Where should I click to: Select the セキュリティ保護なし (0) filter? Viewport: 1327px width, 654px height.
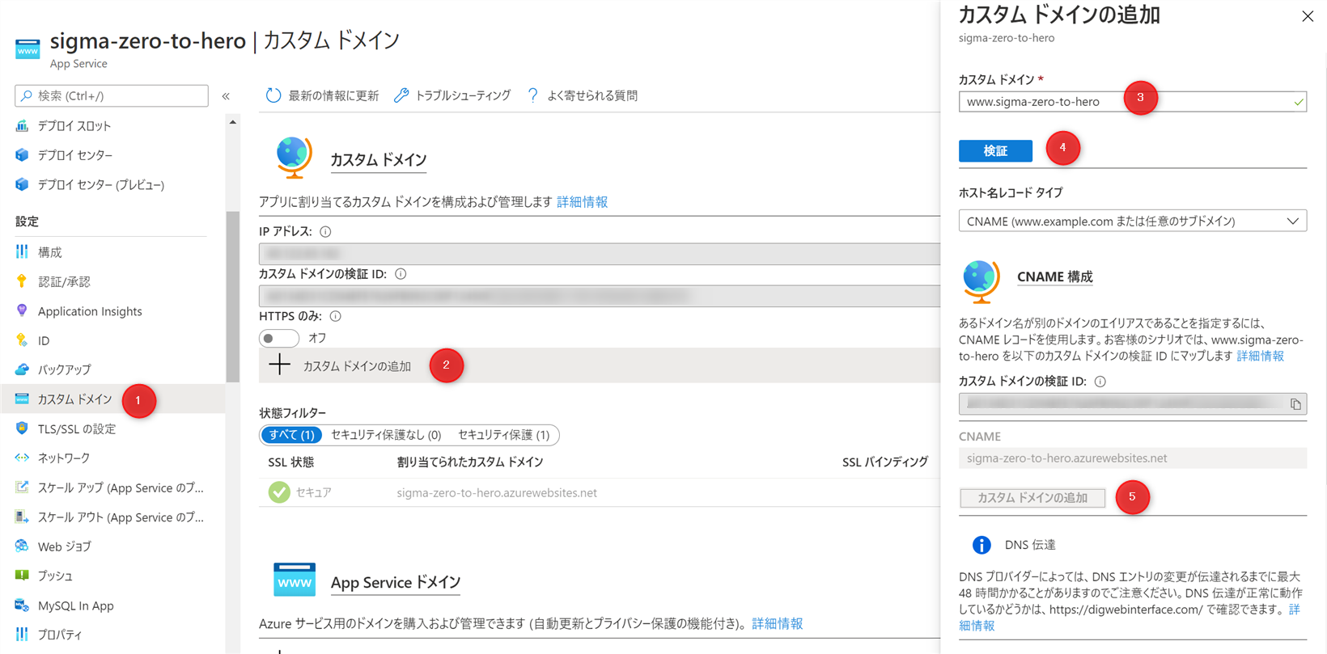click(386, 435)
